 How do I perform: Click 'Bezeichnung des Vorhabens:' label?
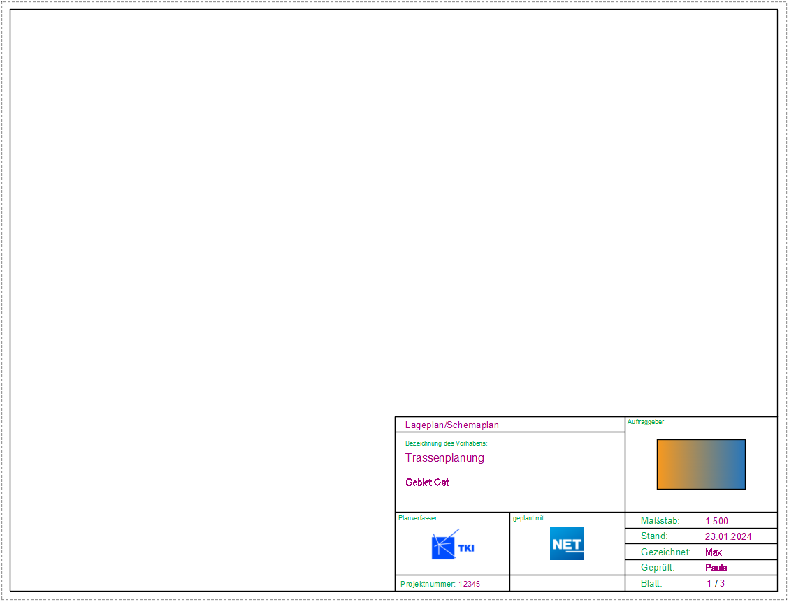[447, 443]
